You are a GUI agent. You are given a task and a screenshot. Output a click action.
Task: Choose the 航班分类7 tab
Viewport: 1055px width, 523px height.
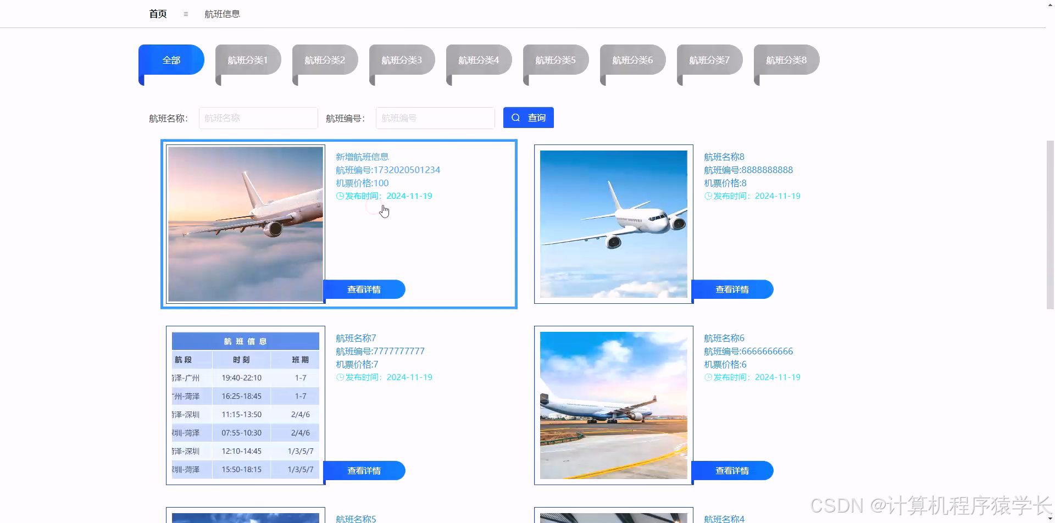[x=710, y=60]
